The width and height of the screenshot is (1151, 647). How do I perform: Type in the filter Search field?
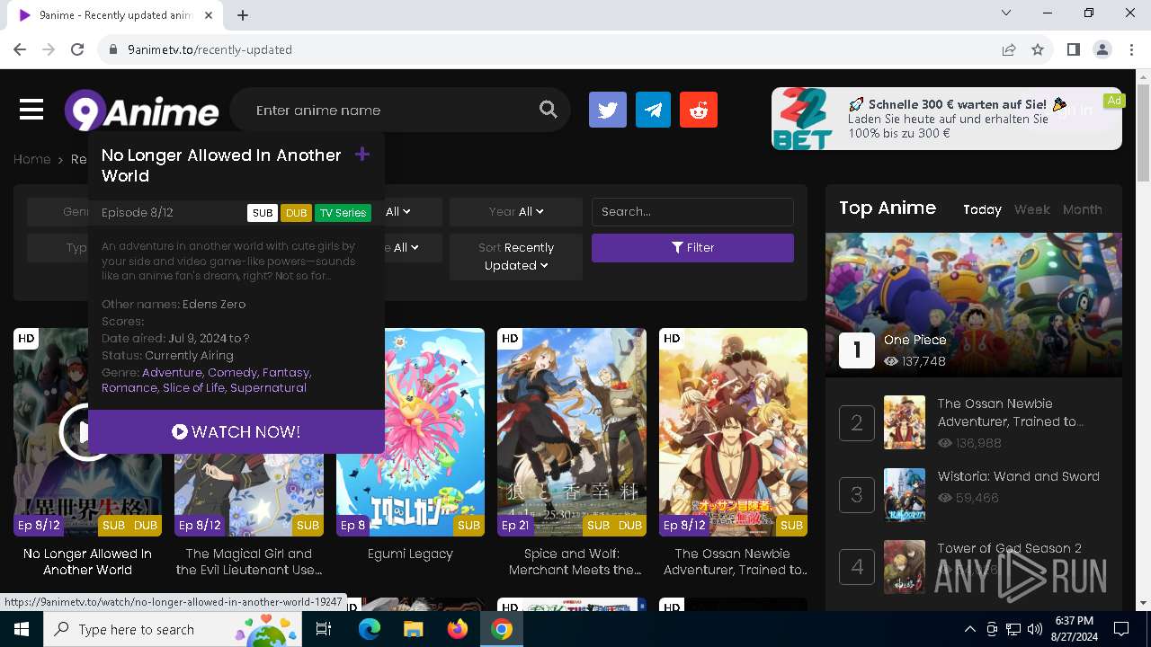click(x=692, y=212)
